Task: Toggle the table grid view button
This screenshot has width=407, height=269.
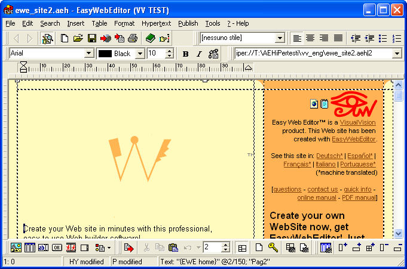Action: pyautogui.click(x=242, y=248)
